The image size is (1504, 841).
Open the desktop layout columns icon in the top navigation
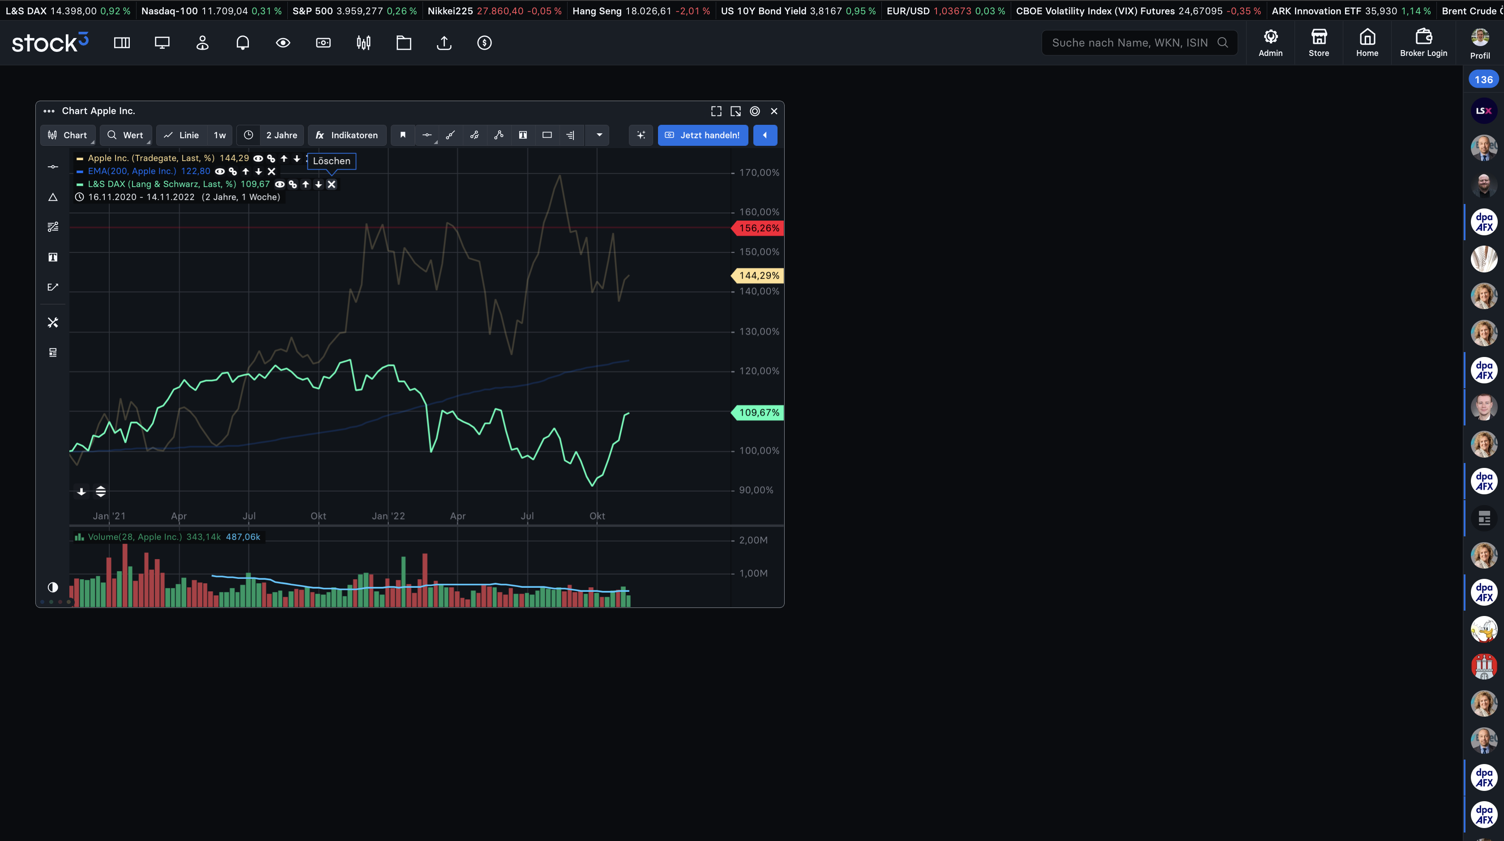pyautogui.click(x=121, y=42)
